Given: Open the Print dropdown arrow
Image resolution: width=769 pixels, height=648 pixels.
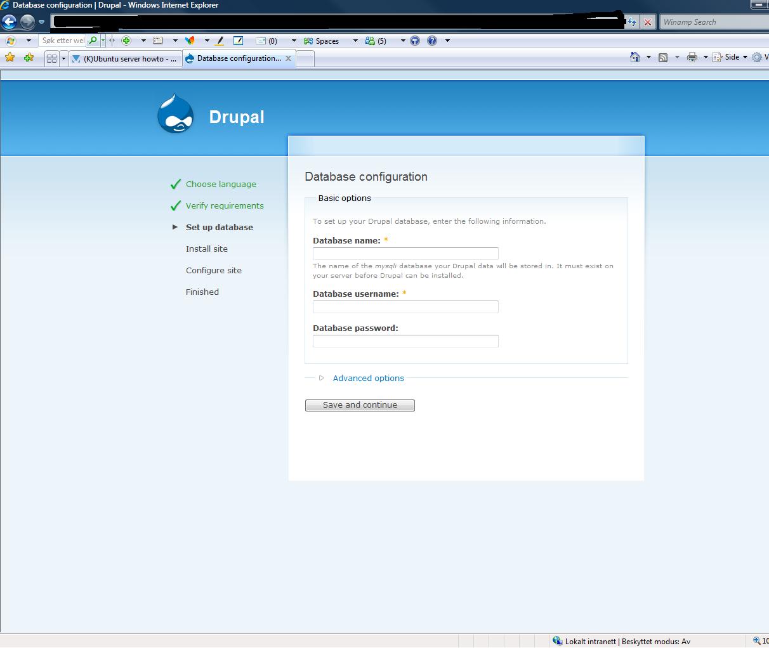Looking at the screenshot, I should 706,57.
